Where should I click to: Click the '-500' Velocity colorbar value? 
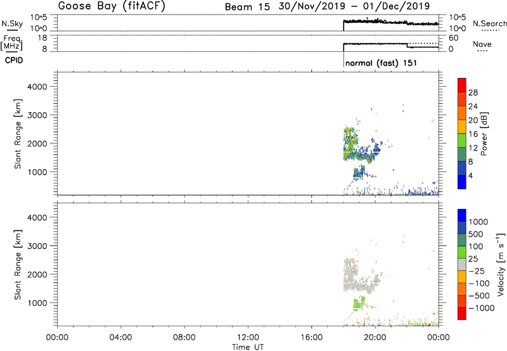pos(478,296)
